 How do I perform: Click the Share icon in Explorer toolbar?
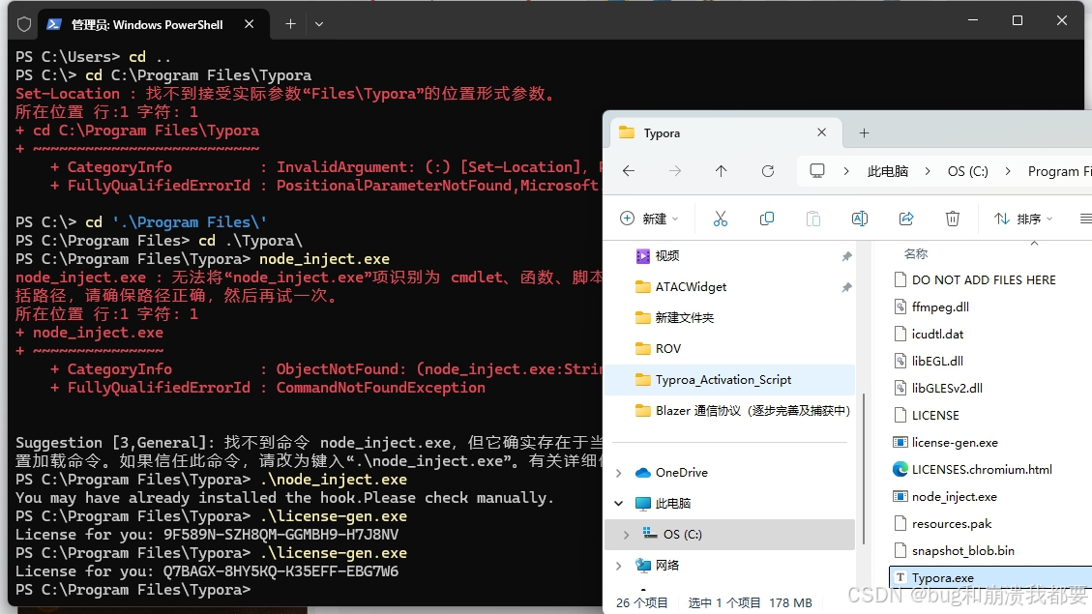pos(906,219)
